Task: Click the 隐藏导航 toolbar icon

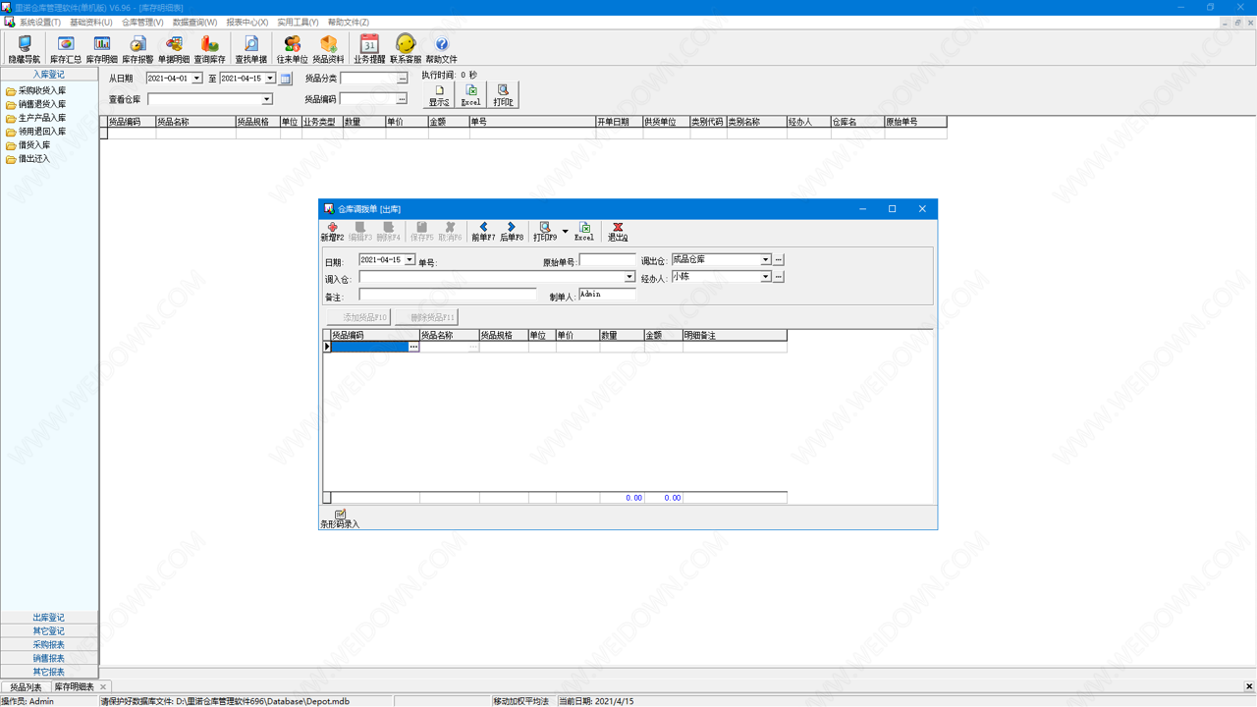Action: [25, 48]
